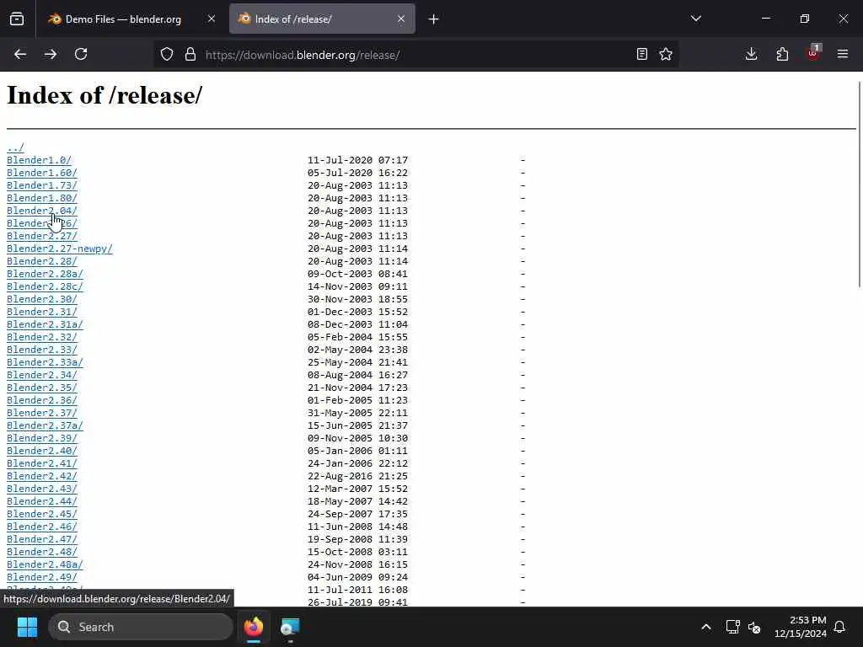Close the Index of /release/ tab
The height and width of the screenshot is (647, 863).
pyautogui.click(x=401, y=19)
